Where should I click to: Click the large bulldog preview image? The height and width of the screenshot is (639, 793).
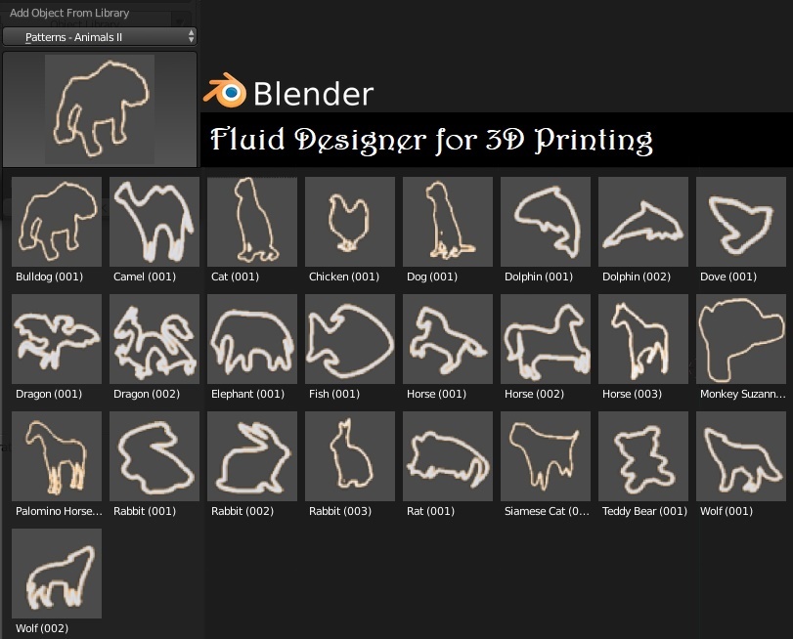pos(100,109)
